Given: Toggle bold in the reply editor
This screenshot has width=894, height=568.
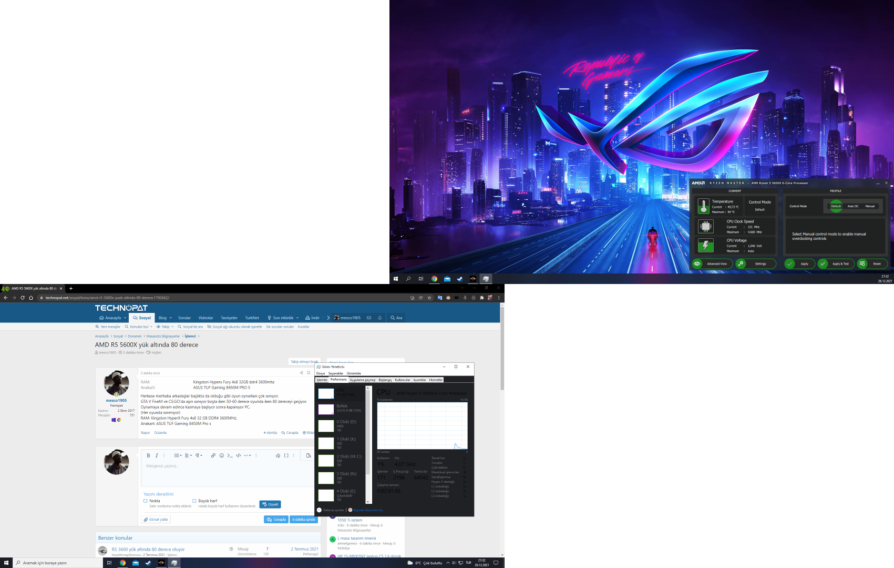Looking at the screenshot, I should click(x=148, y=455).
